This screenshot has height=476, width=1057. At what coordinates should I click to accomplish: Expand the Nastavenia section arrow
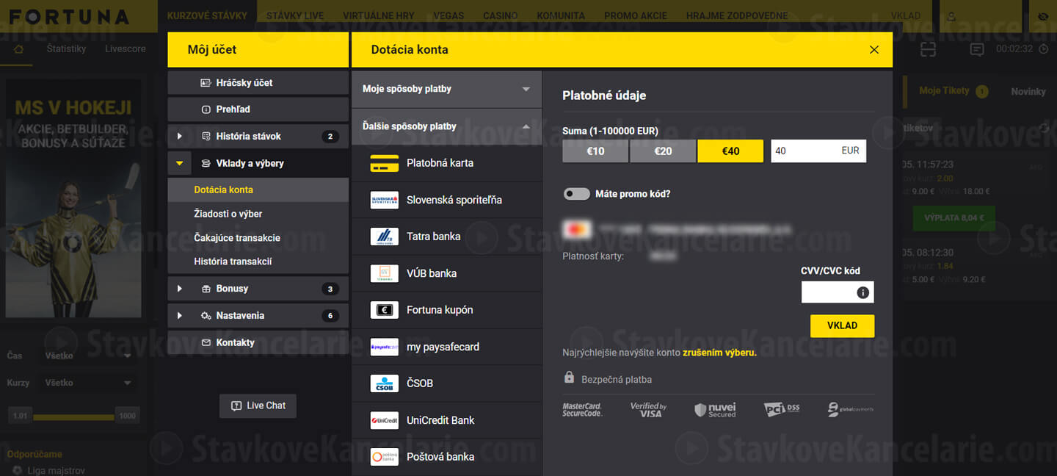point(179,316)
